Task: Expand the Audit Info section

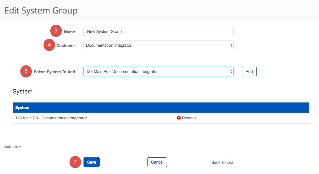Action: (x=12, y=146)
